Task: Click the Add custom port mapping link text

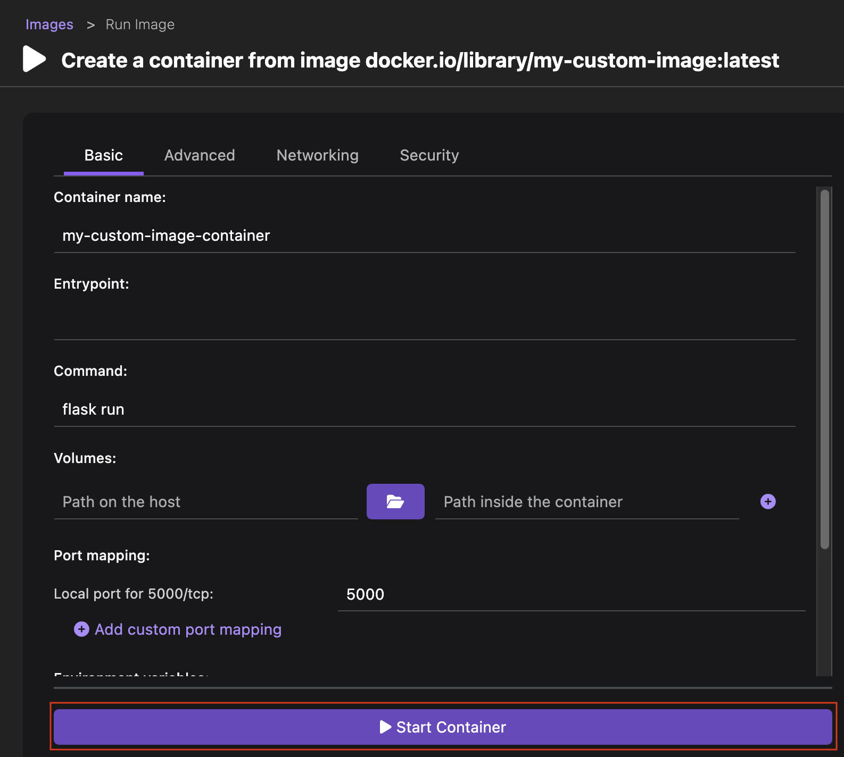Action: coord(188,629)
